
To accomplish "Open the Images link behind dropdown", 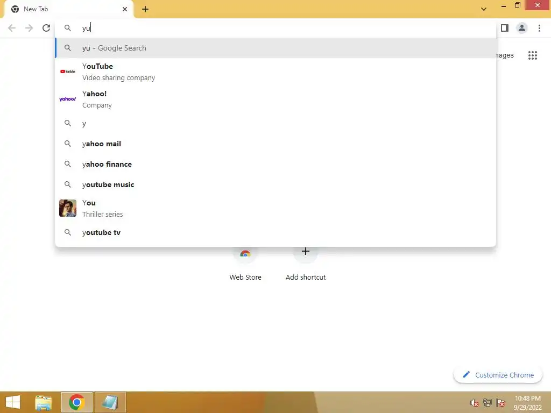I will 505,55.
